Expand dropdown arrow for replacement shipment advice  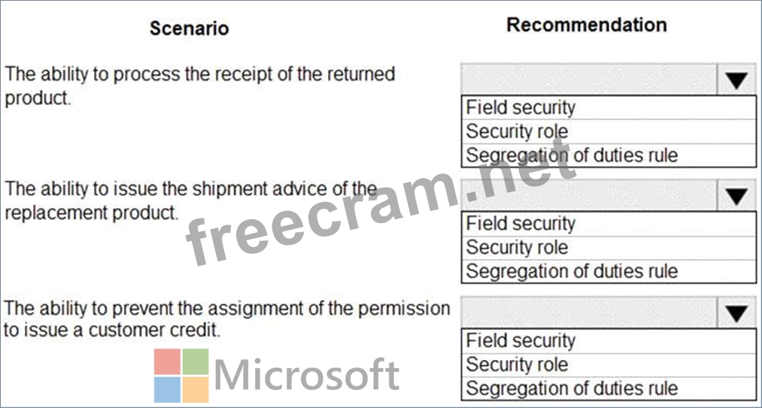736,197
